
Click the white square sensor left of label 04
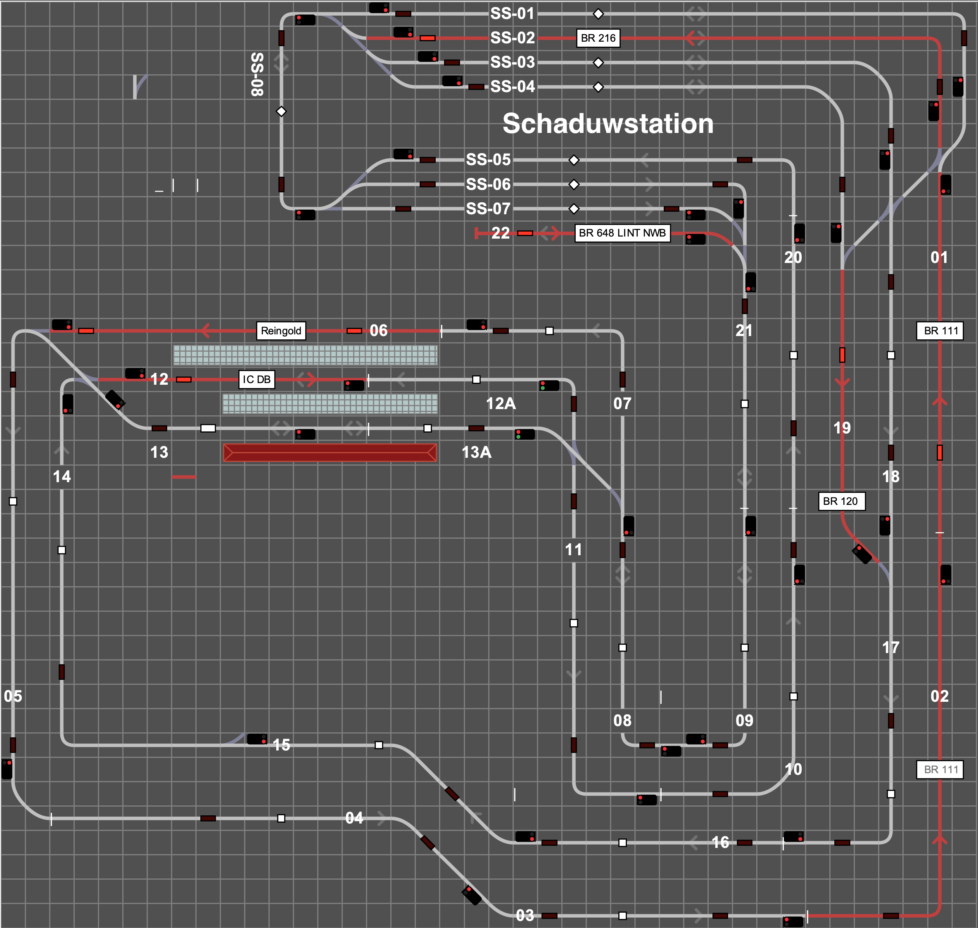tap(281, 818)
